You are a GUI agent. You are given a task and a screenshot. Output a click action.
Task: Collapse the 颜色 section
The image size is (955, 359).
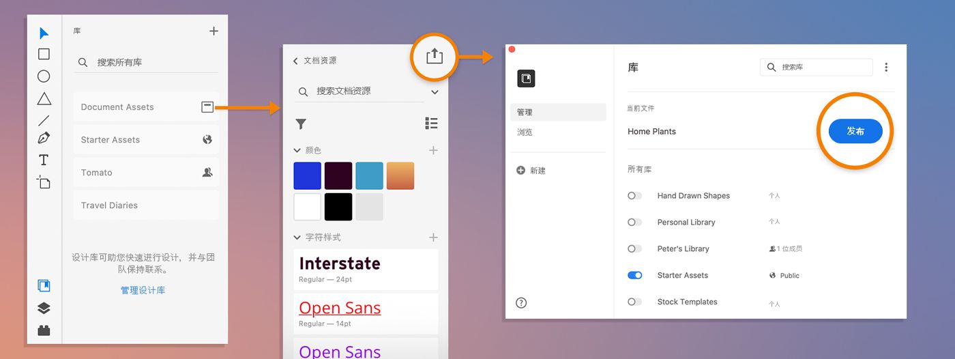coord(297,150)
